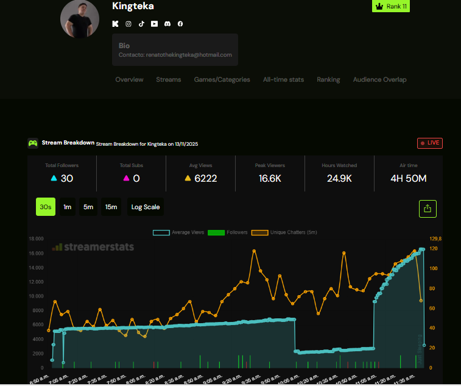Toggle Log Scale on the chart
461x386 pixels.
(145, 207)
